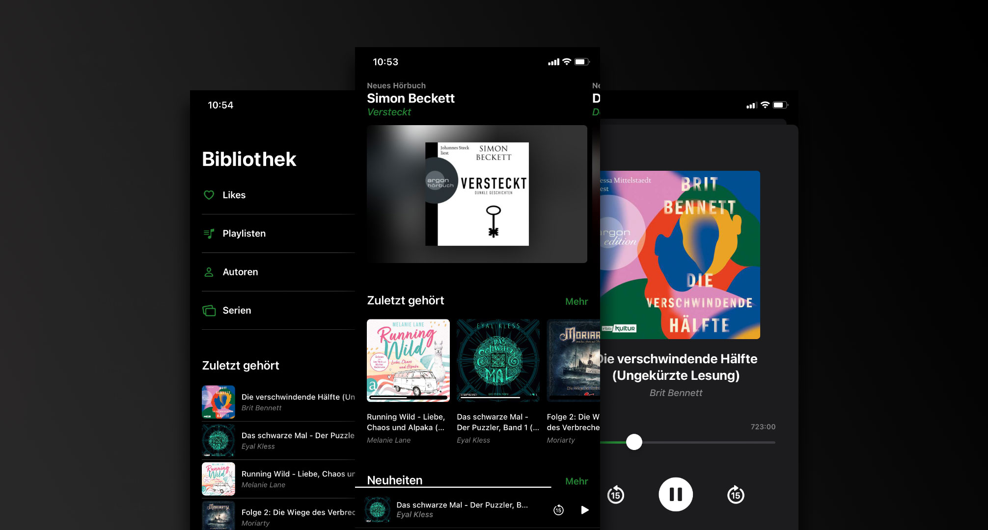Click 'Folge 2: Die Wiege des Verbrec' list title
Viewport: 988px width, 530px height.
[x=298, y=512]
